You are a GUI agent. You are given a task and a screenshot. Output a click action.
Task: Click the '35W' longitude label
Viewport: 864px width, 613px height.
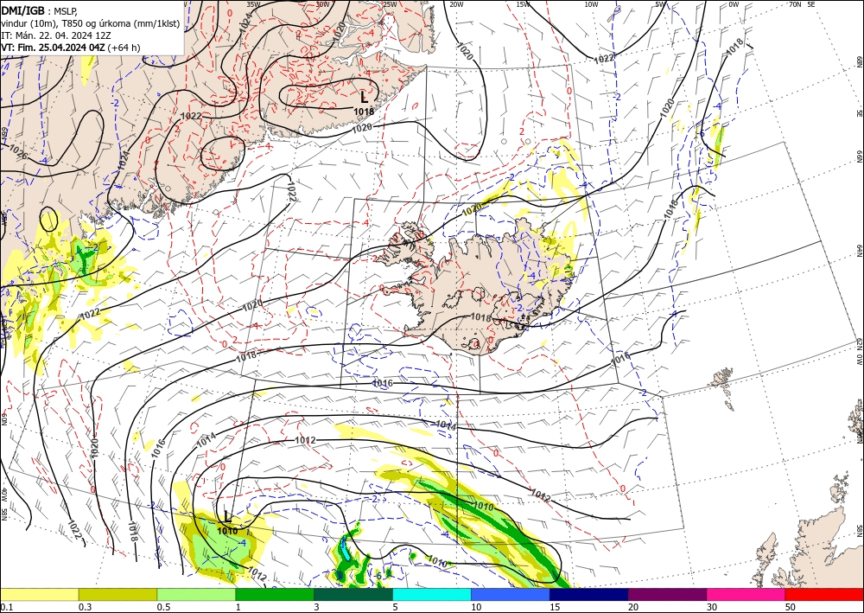[253, 4]
